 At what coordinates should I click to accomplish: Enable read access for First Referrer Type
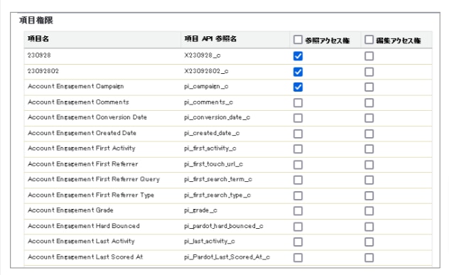click(298, 195)
